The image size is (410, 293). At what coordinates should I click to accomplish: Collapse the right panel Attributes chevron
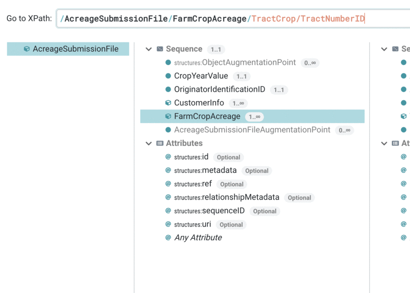(385, 143)
